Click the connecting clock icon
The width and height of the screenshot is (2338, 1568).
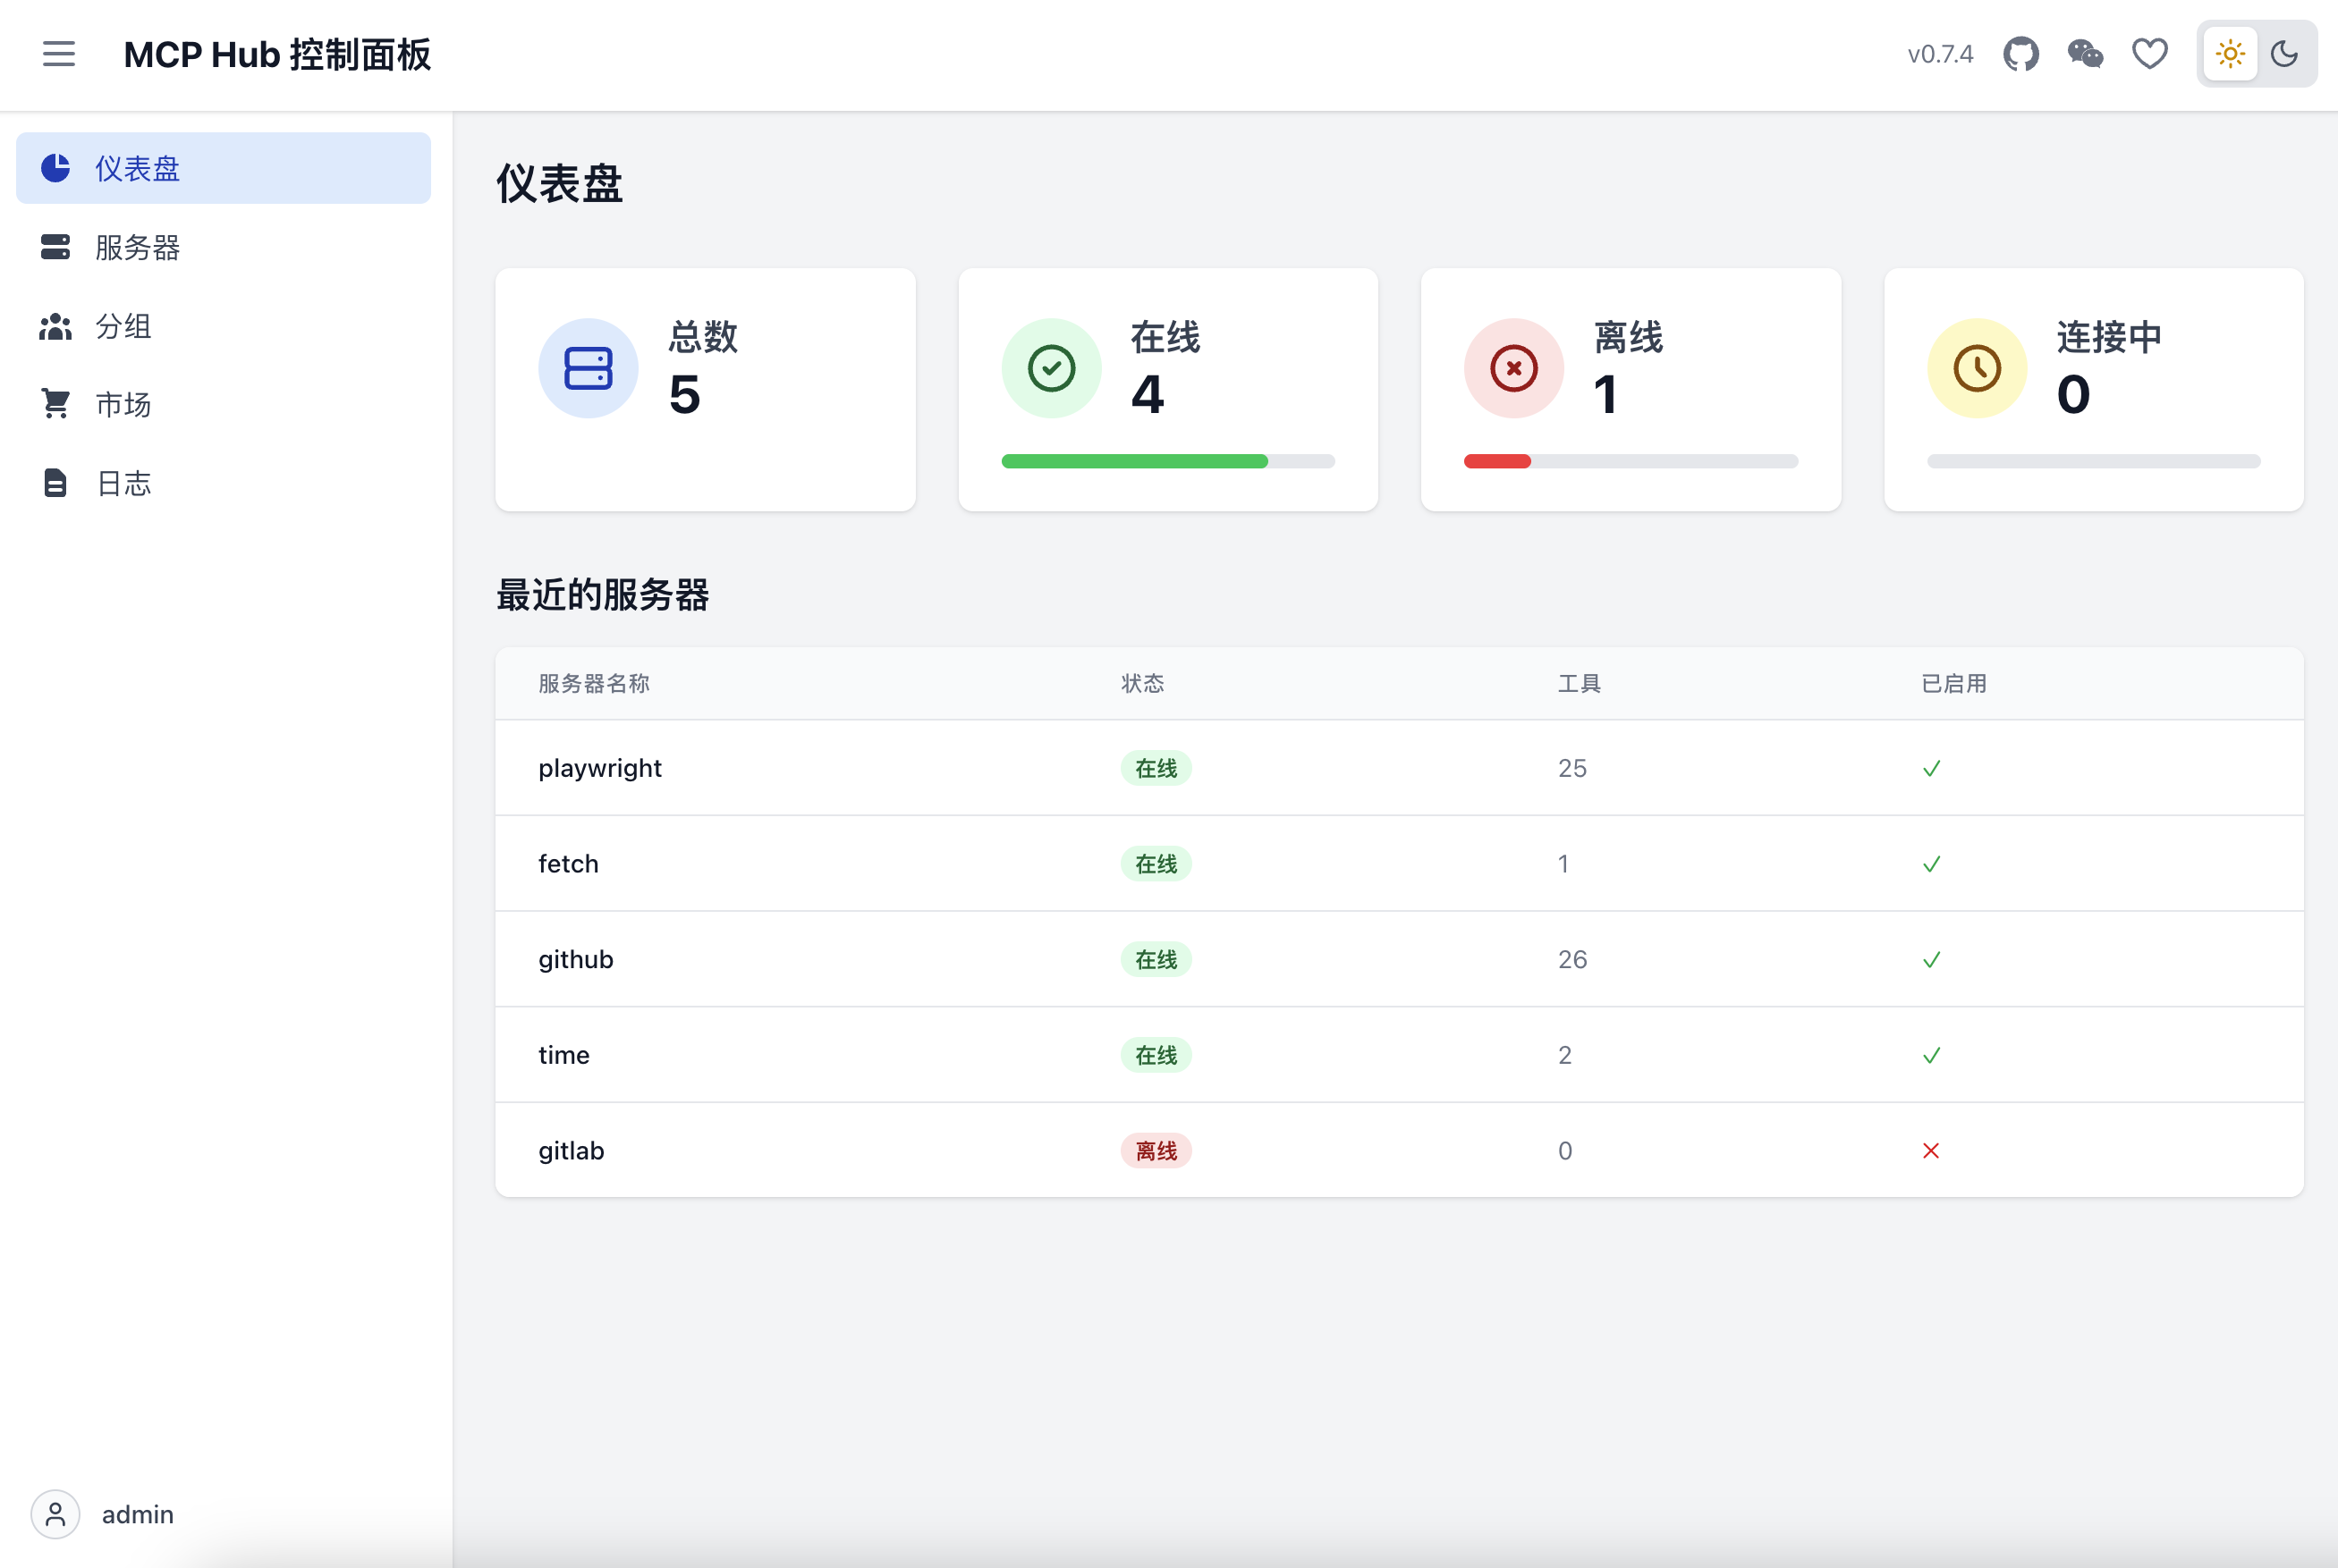point(1977,368)
